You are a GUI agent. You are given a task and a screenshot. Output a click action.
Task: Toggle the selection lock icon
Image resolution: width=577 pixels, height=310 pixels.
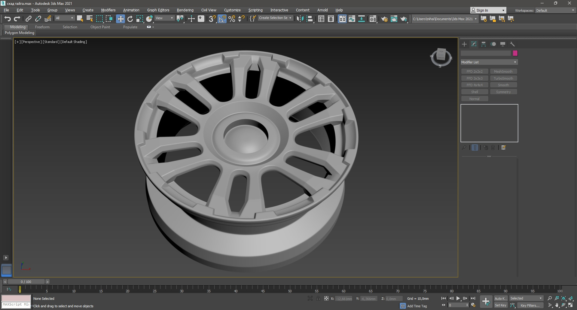pos(318,298)
